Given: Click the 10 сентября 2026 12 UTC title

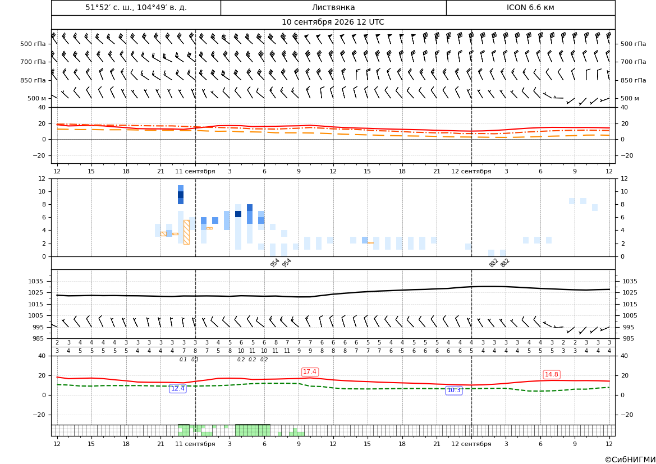Looking at the screenshot, I should click(x=333, y=22).
